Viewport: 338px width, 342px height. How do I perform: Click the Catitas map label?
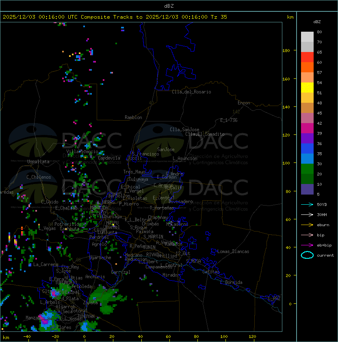[211, 272]
